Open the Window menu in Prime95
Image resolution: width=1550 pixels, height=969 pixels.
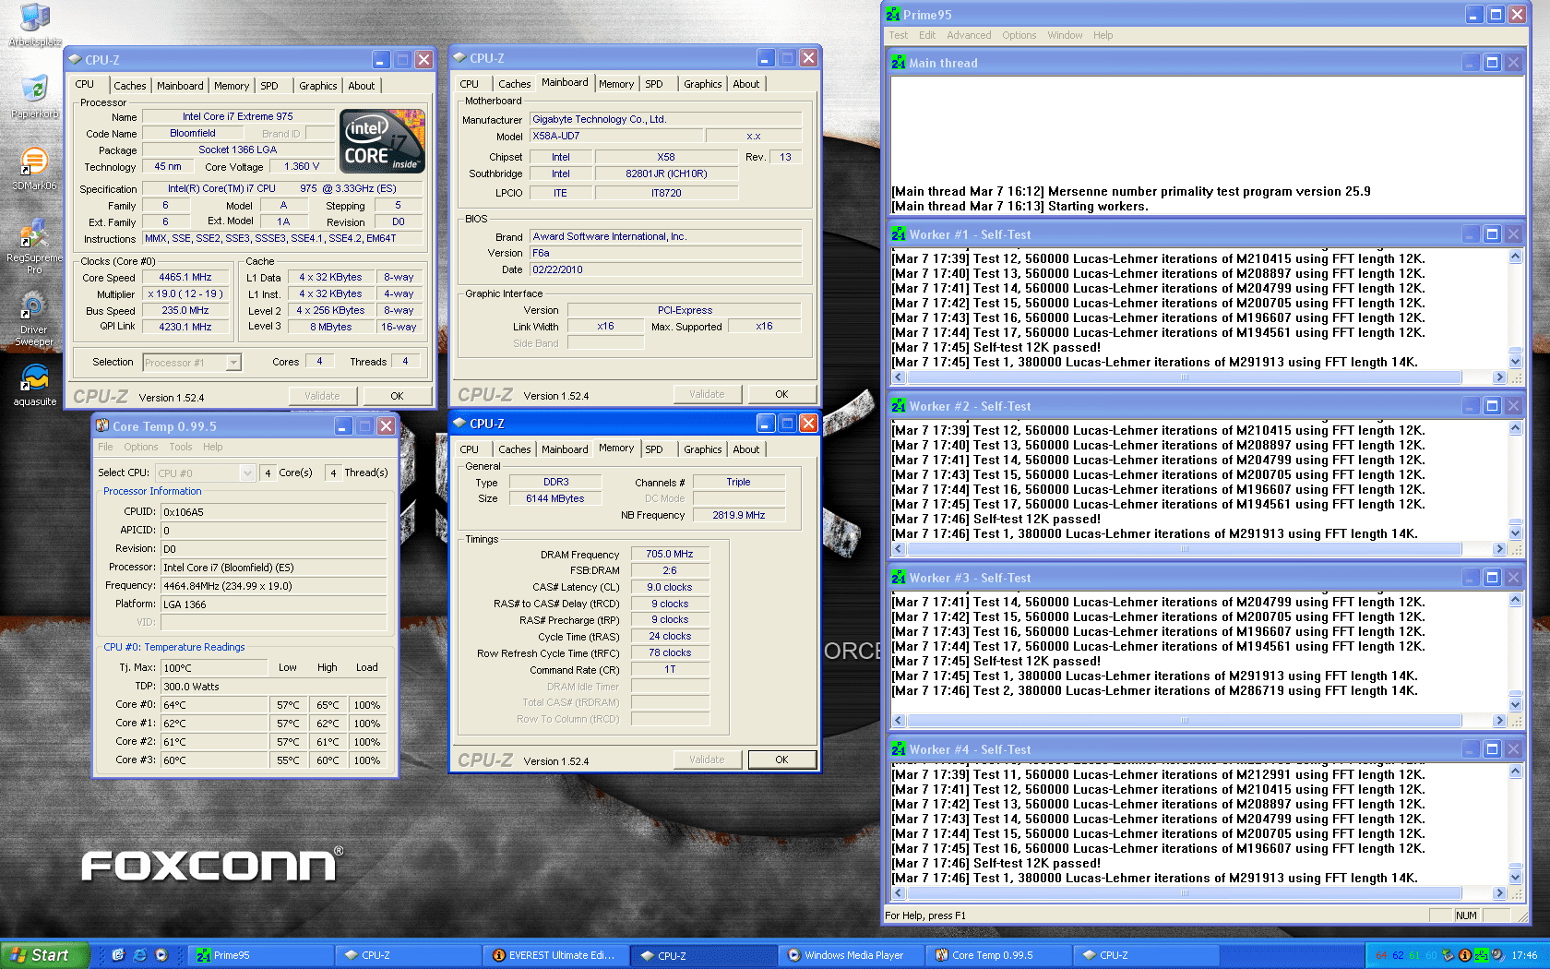click(1065, 35)
